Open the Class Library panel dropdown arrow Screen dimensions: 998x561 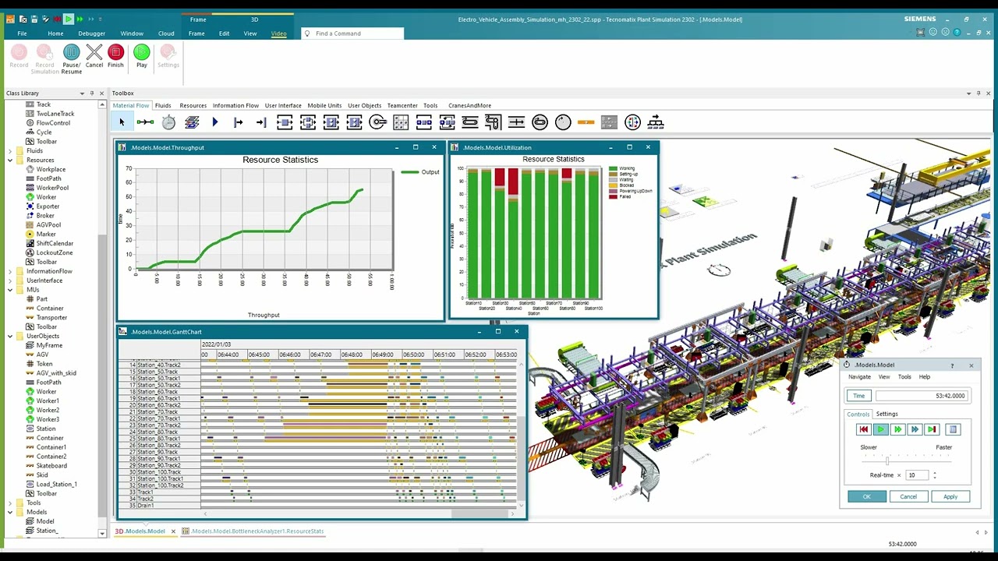(80, 93)
